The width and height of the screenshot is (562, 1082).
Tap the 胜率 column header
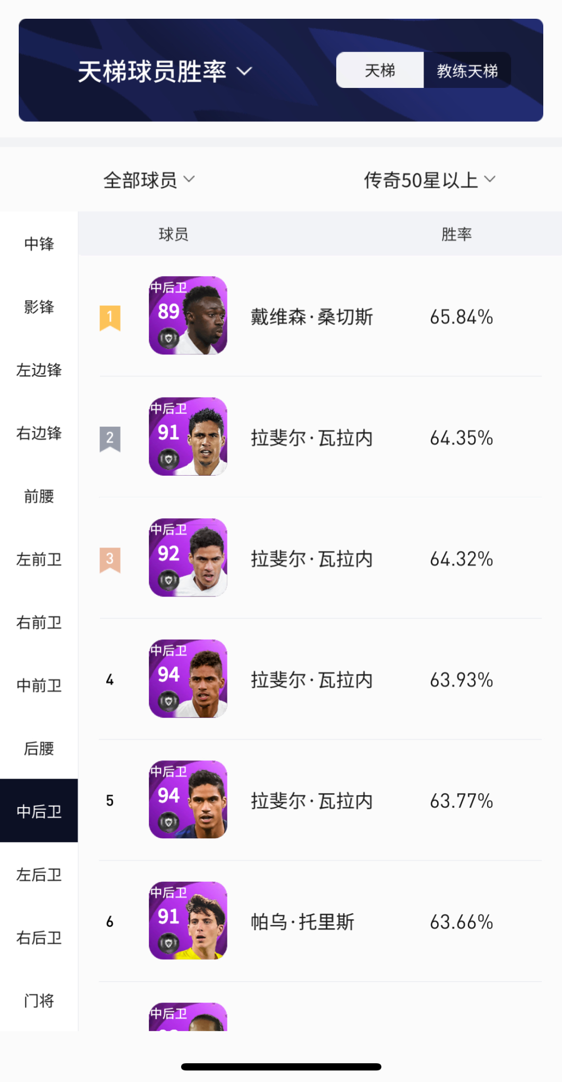(x=456, y=234)
